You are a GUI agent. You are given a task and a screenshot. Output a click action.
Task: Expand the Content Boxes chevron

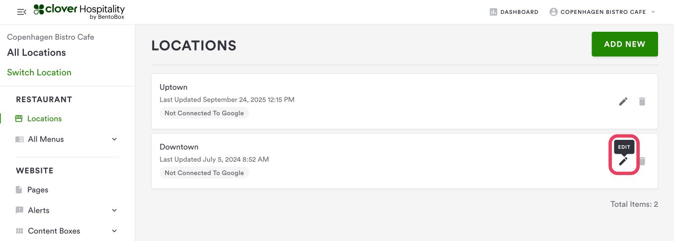click(114, 231)
